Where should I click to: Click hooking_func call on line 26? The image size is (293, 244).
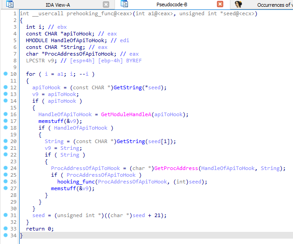point(76,182)
